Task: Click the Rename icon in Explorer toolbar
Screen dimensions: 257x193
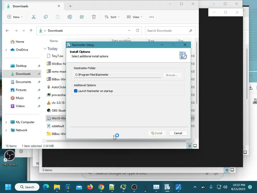Action: (70, 17)
